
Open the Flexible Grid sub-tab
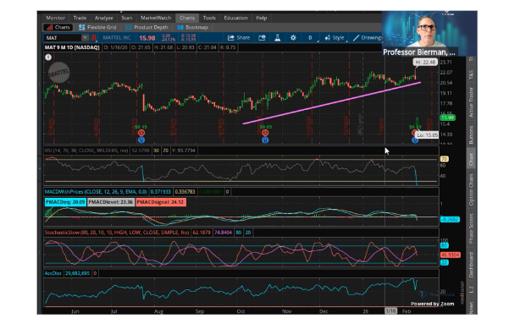click(x=97, y=28)
